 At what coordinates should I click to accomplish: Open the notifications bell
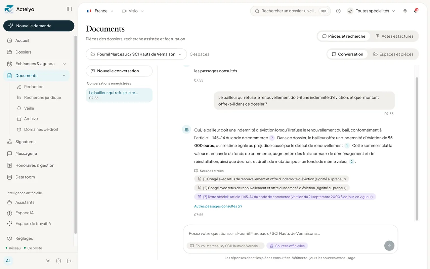(416, 11)
